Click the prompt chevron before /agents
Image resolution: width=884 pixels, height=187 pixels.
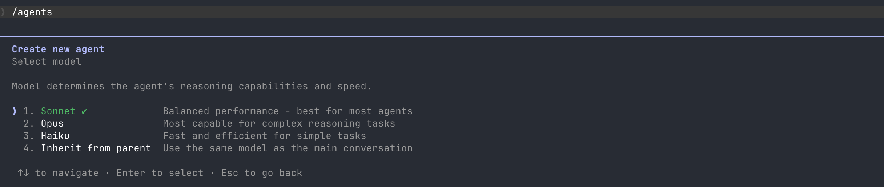pos(3,12)
